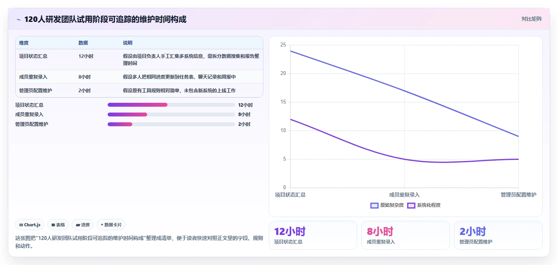The image size is (558, 265).
Task: Click the 2小时 label beside progress bar
Action: coord(244,124)
